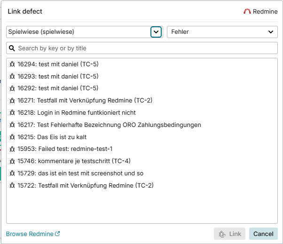The width and height of the screenshot is (283, 244).
Task: Click bug icon next to issue 16215
Action: (x=12, y=137)
